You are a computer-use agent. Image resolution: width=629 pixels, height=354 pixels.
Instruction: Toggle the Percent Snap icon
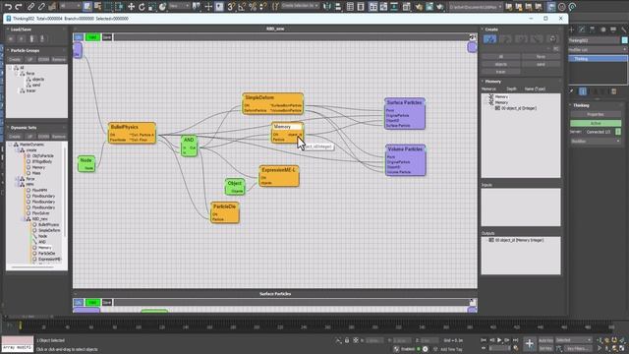click(x=253, y=7)
